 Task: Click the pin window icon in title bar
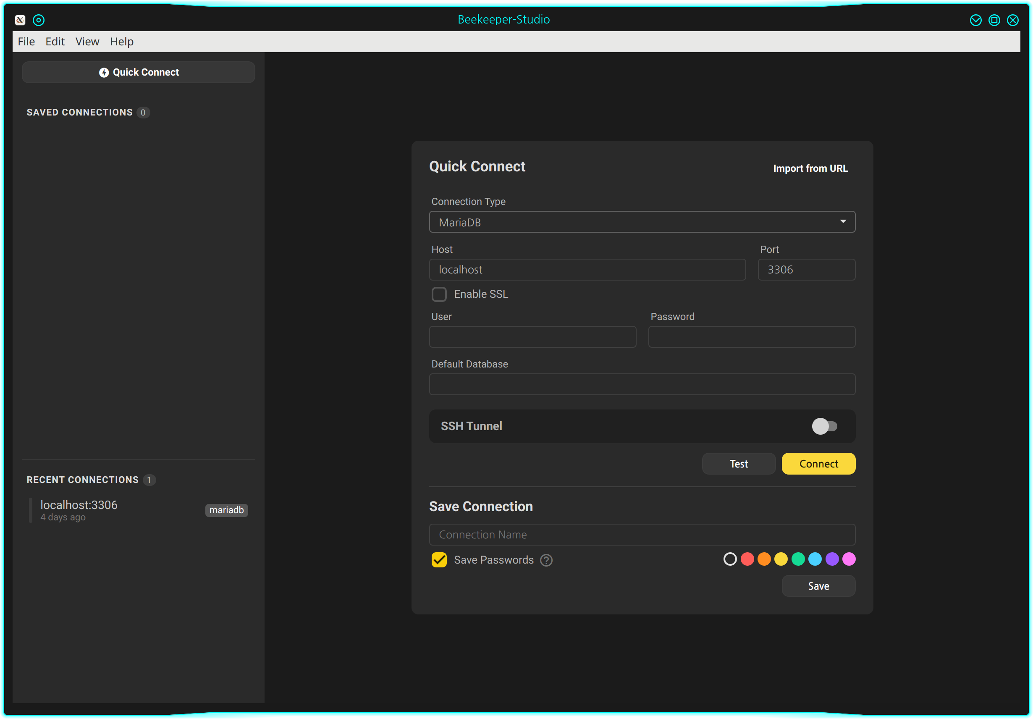click(x=39, y=20)
